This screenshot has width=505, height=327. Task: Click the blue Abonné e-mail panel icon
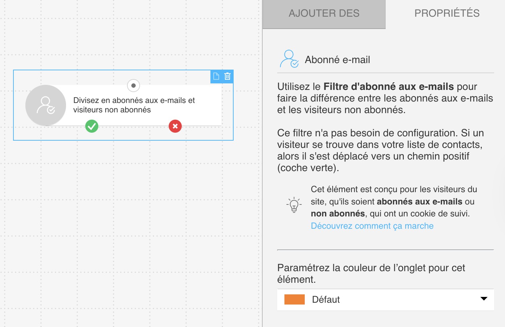pyautogui.click(x=289, y=59)
